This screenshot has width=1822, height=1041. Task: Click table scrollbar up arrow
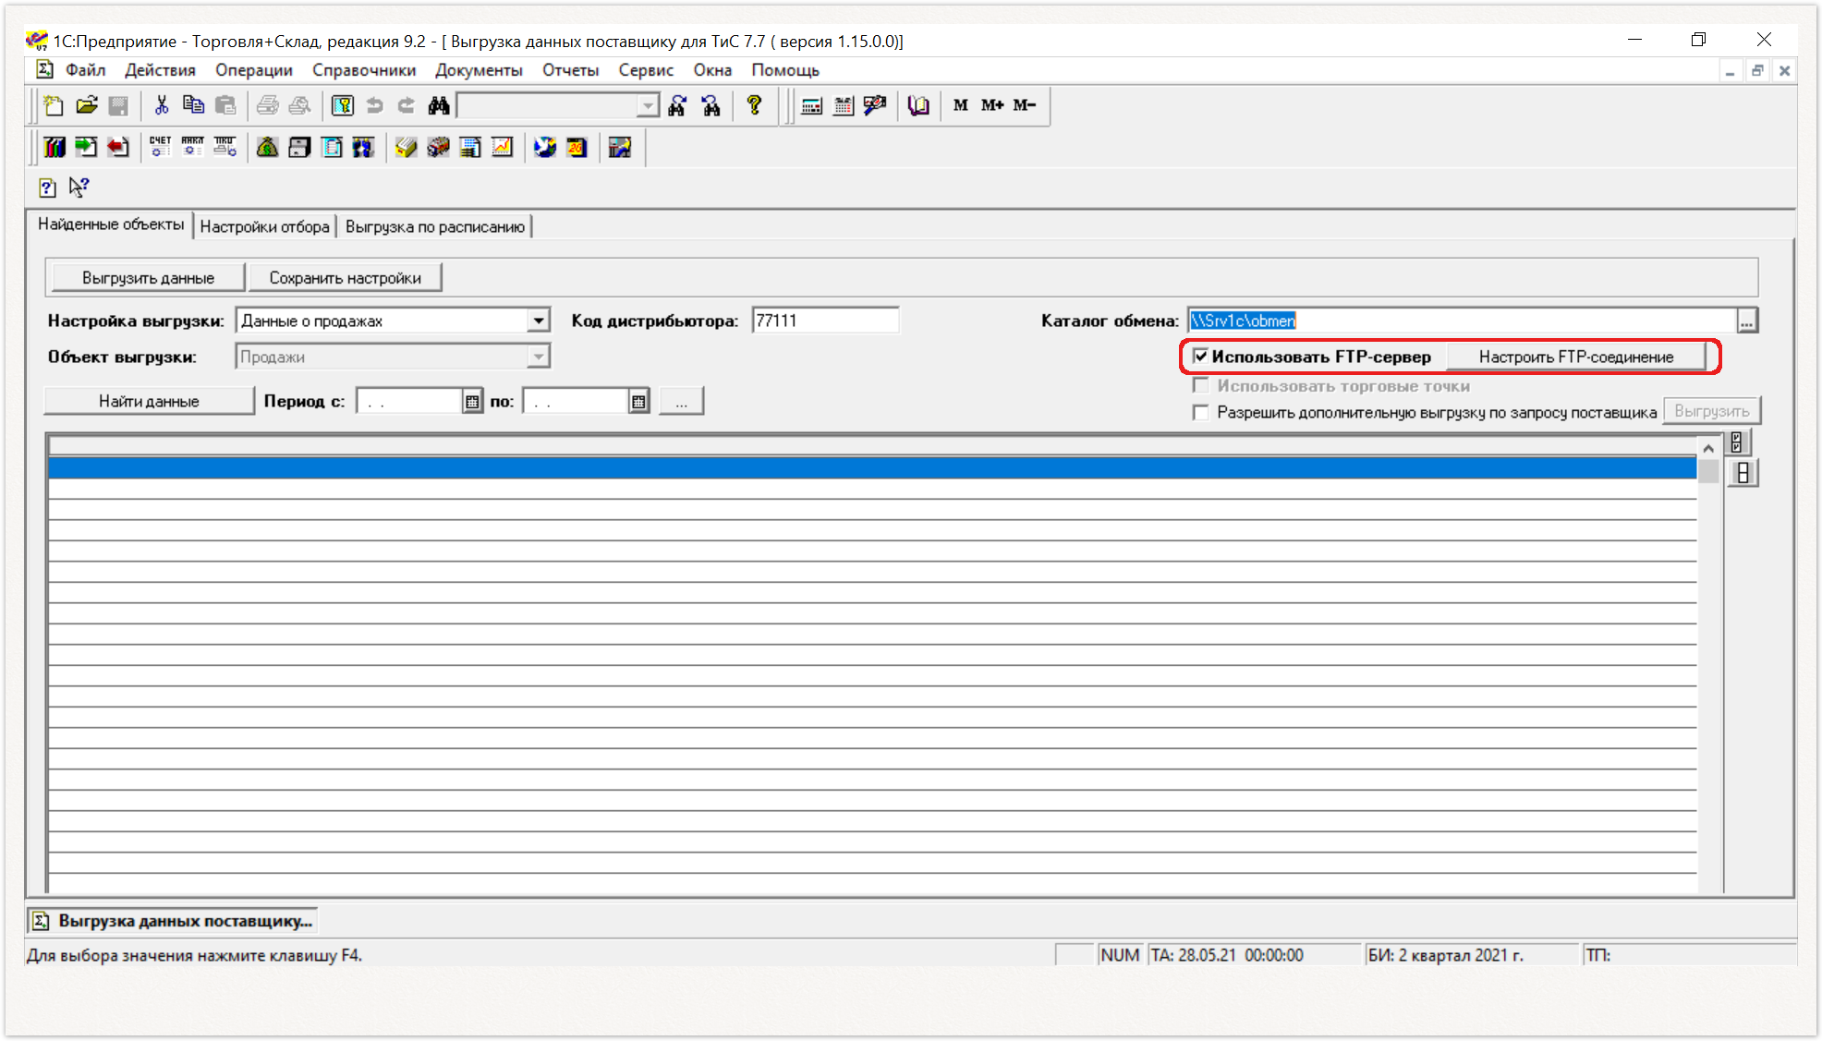pyautogui.click(x=1708, y=448)
